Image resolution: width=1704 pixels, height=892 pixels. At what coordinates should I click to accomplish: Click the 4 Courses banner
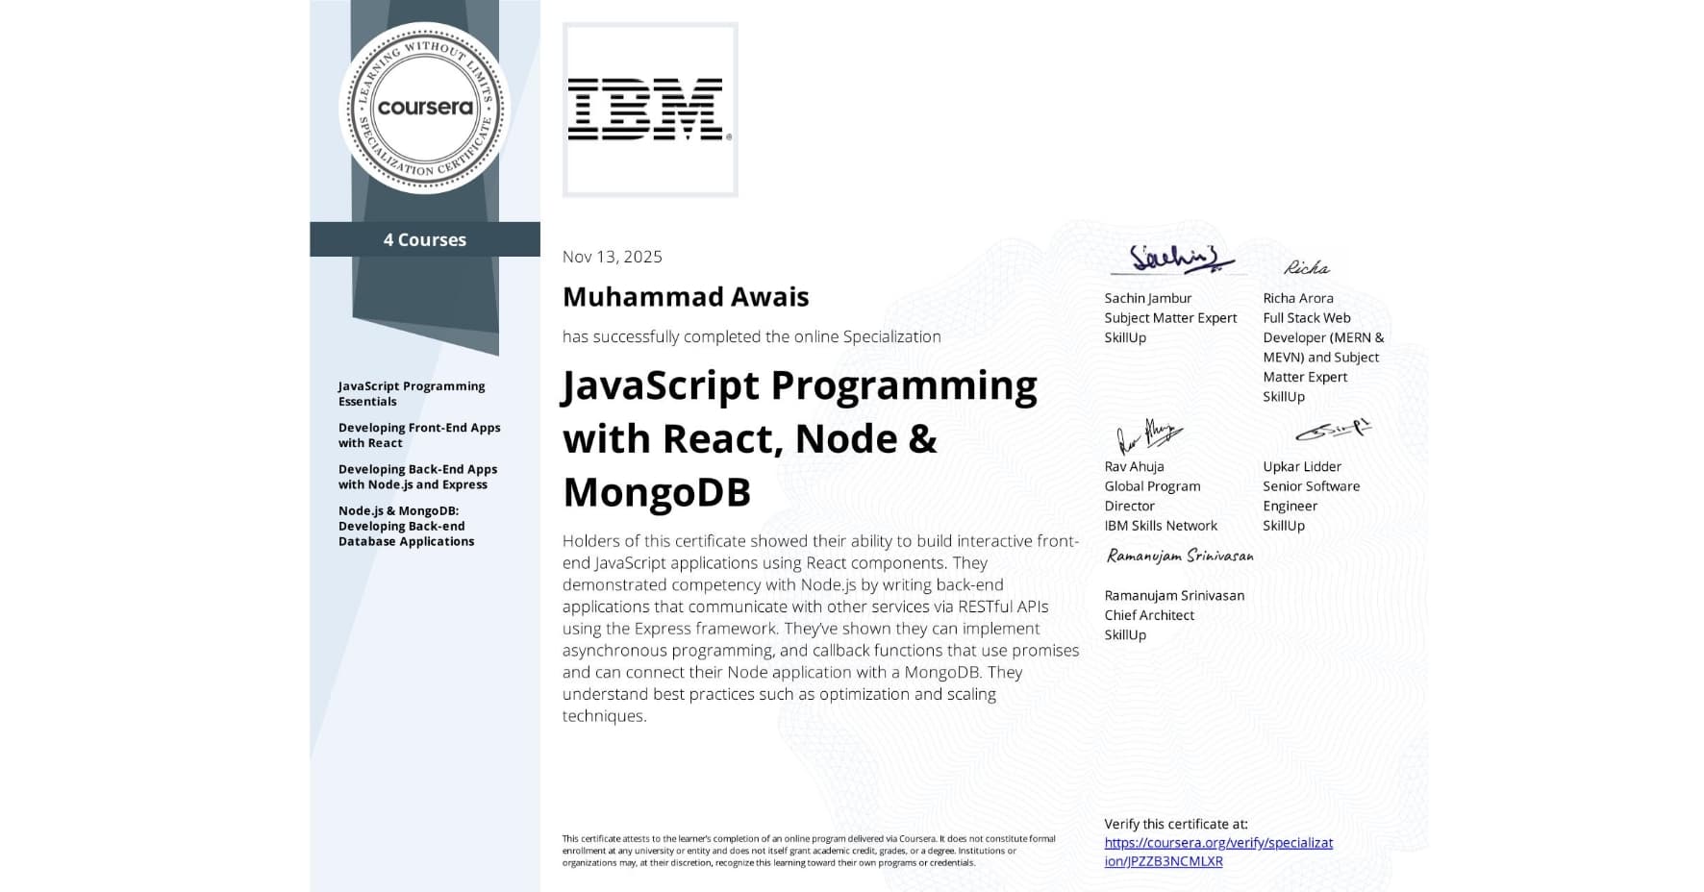pos(424,239)
